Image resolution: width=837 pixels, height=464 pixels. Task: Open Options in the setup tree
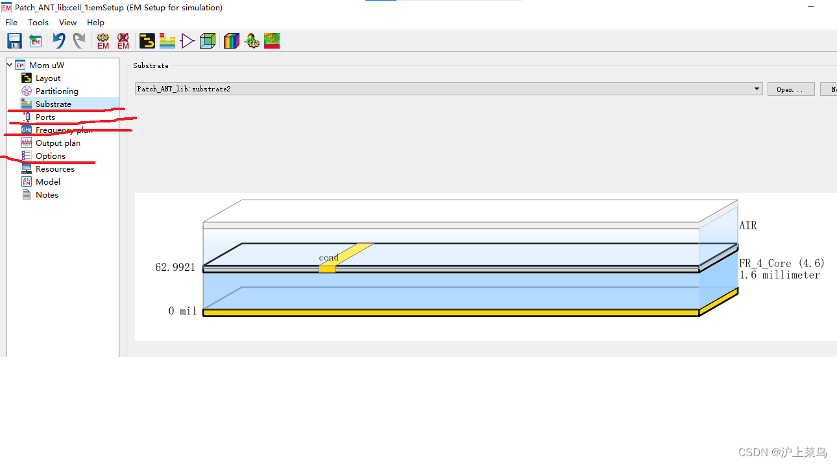pyautogui.click(x=51, y=156)
